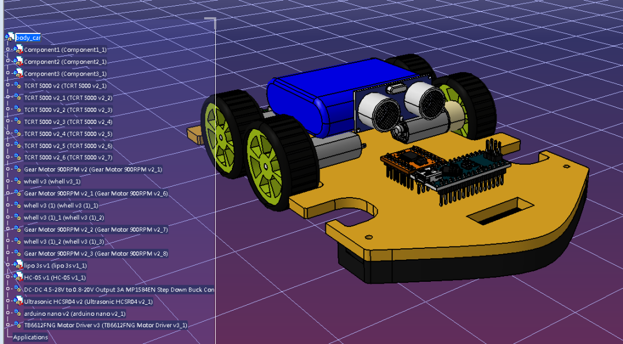Click the Gear Motor 900RPM v2_6 icon
623x344 pixels.
tap(18, 193)
